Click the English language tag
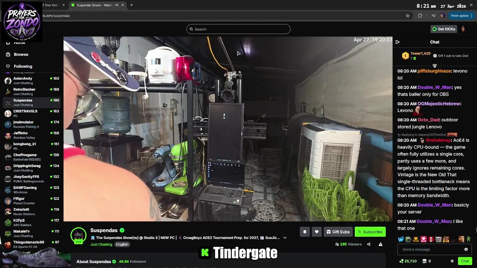477x268 pixels. point(122,245)
